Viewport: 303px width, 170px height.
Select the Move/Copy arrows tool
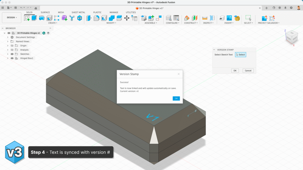pyautogui.click(x=127, y=18)
